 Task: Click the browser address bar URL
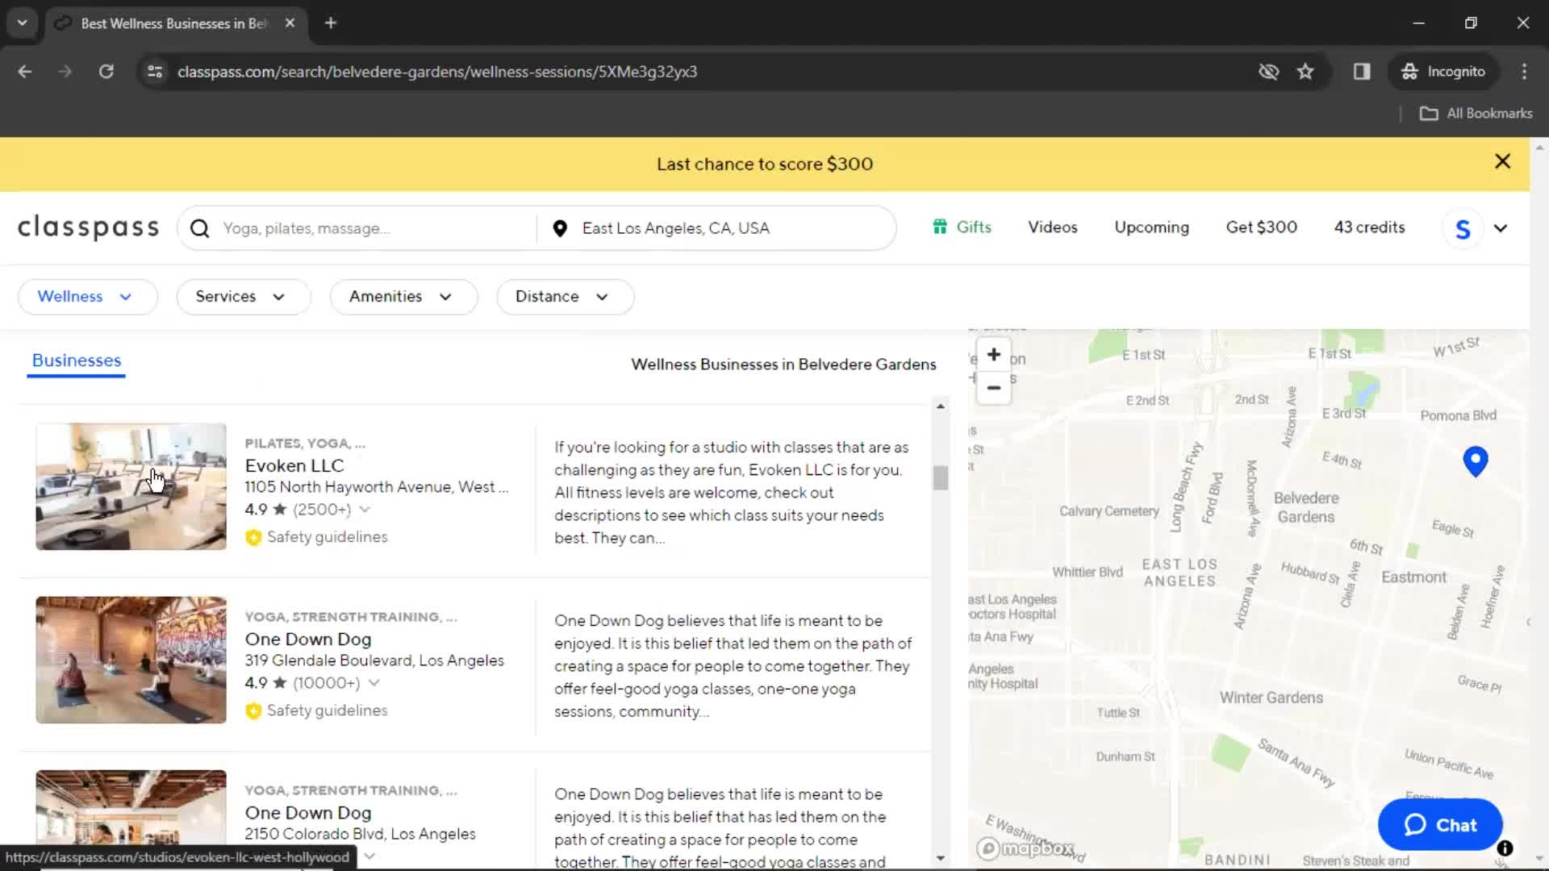pyautogui.click(x=437, y=72)
